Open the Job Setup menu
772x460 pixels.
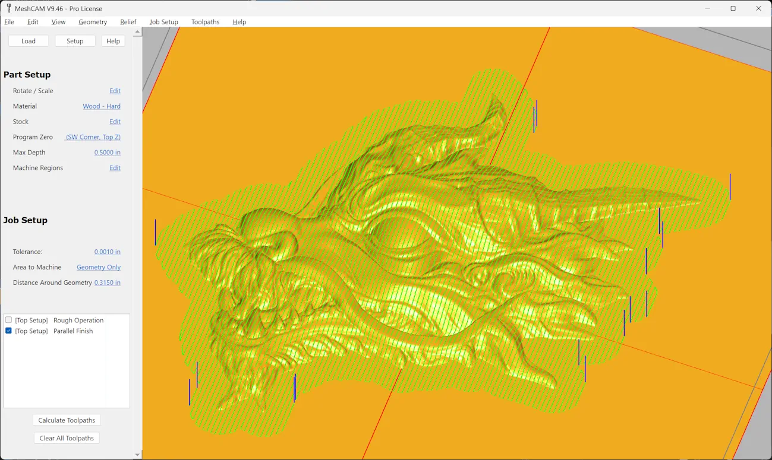[163, 22]
